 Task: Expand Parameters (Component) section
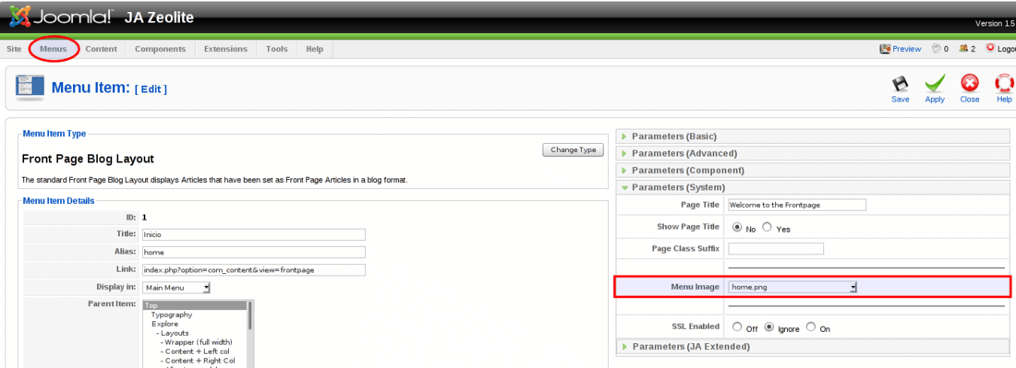pos(813,171)
